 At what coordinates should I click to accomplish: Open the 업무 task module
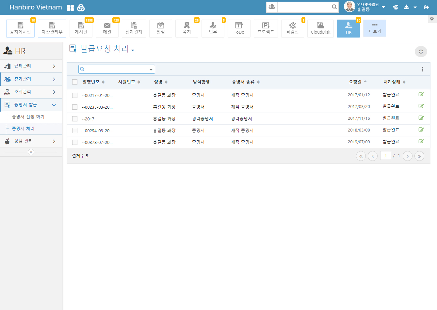[213, 28]
